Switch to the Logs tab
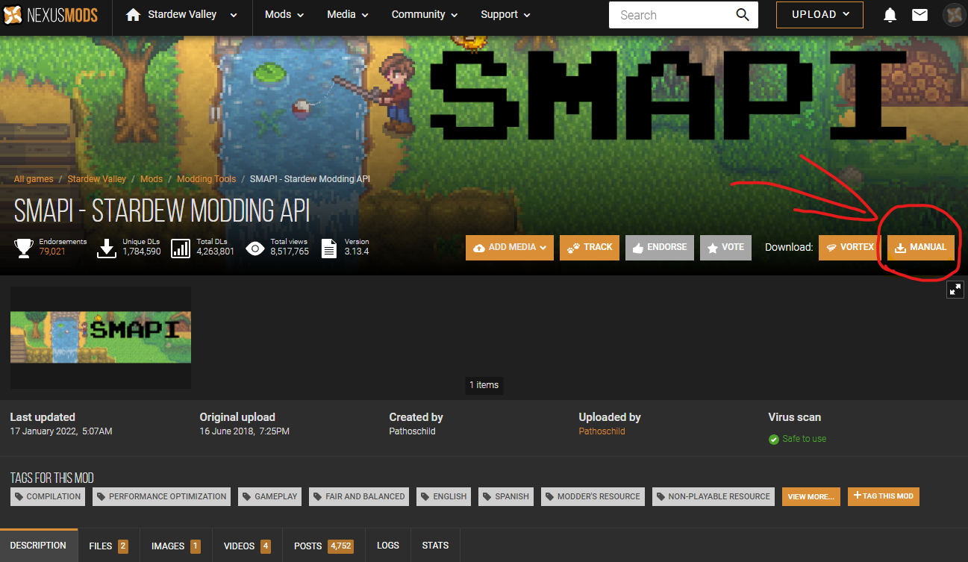The image size is (968, 562). (x=388, y=546)
